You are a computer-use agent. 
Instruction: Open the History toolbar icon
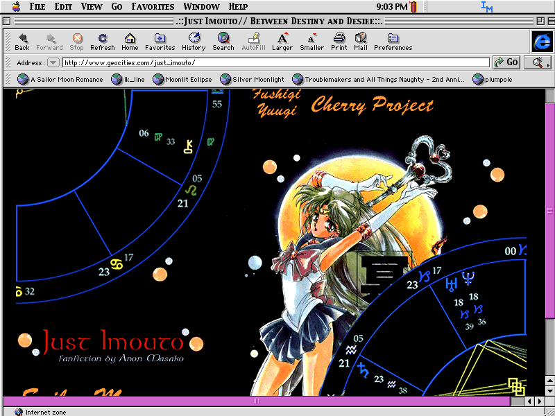coord(194,42)
